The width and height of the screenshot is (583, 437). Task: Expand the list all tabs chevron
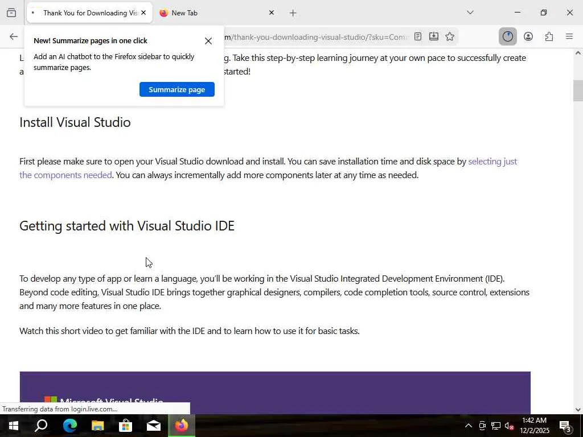tap(470, 13)
